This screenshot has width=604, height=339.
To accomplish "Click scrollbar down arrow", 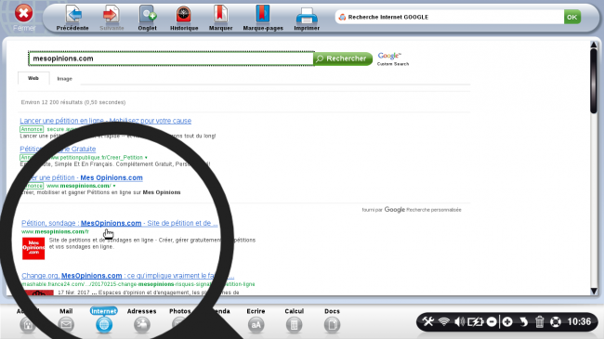I will pyautogui.click(x=594, y=292).
